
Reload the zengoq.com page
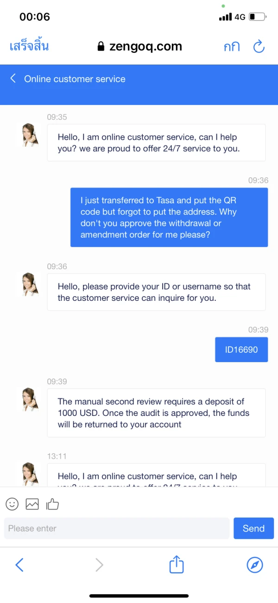(259, 46)
